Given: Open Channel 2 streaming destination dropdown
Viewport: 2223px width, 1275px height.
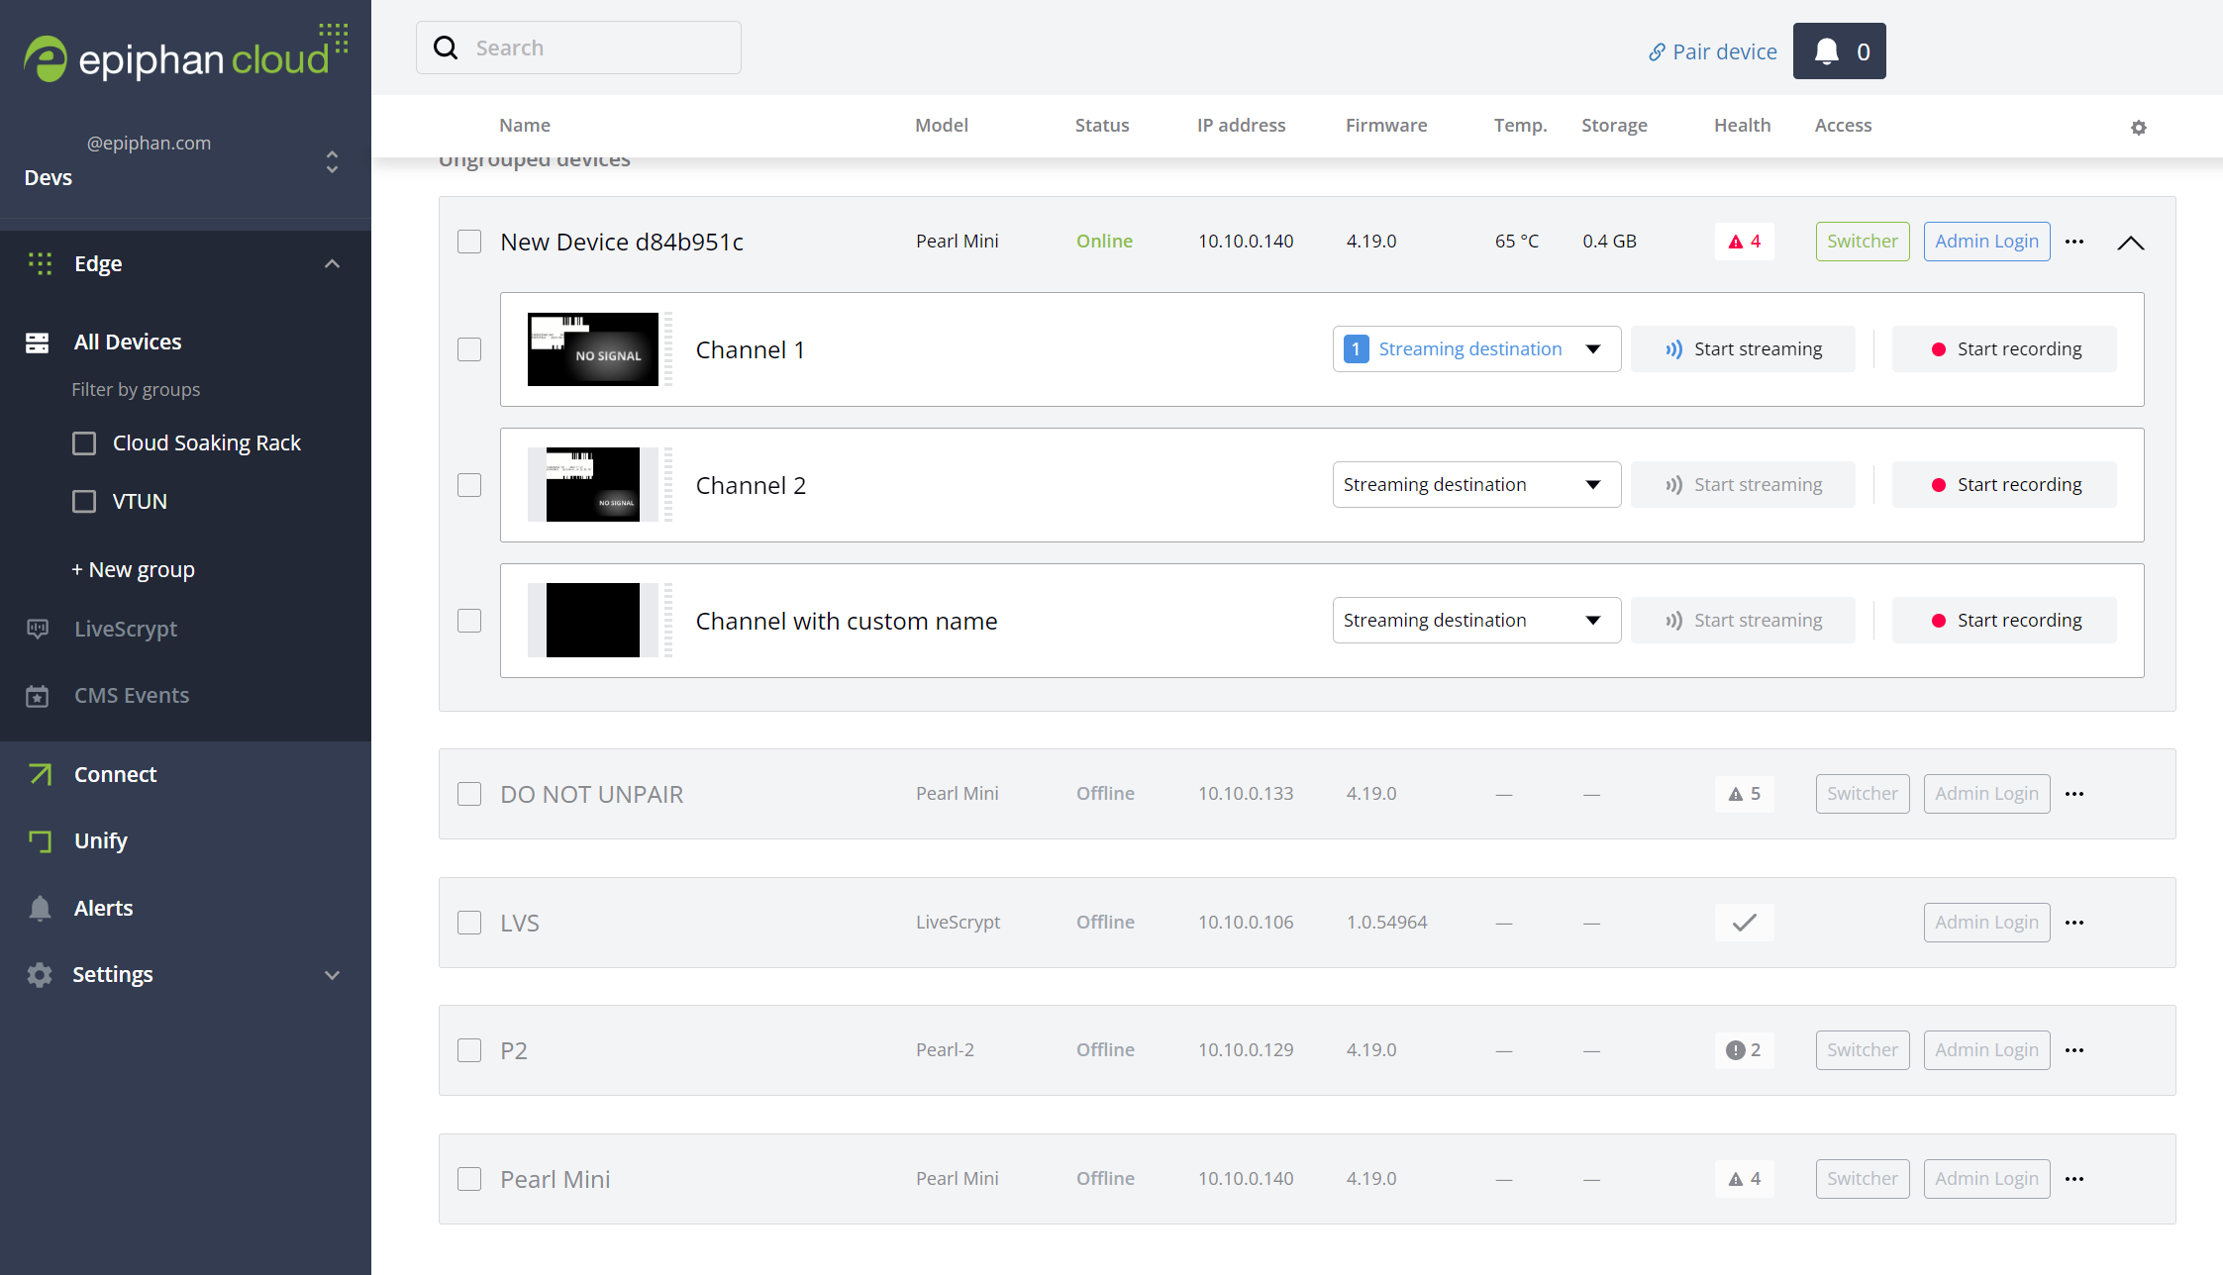Looking at the screenshot, I should [1475, 485].
